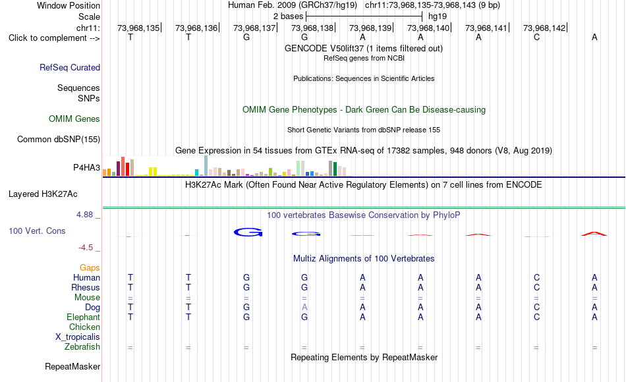Click the 100 Vert. Cons track label
Screen dimensions: 626x382
tap(37, 231)
